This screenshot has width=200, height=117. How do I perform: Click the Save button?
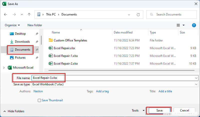tap(159, 111)
